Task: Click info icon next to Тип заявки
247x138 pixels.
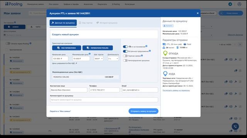Action: [15, 22]
